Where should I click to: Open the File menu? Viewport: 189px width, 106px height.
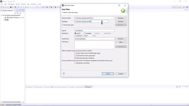(x=2, y=4)
